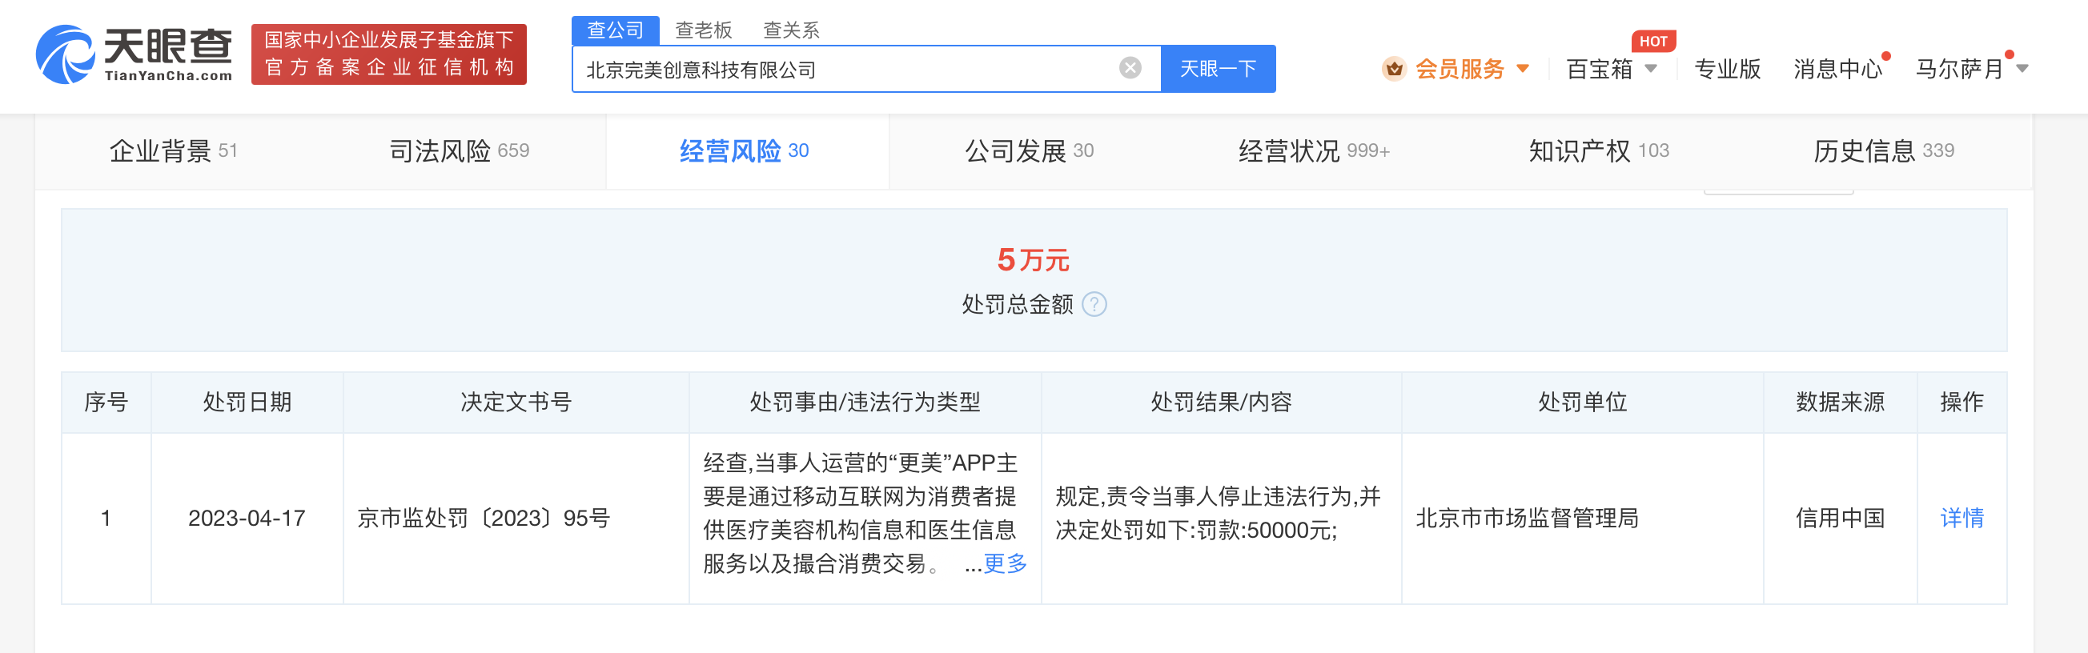Open 详情 for the penalty record

pos(1962,518)
